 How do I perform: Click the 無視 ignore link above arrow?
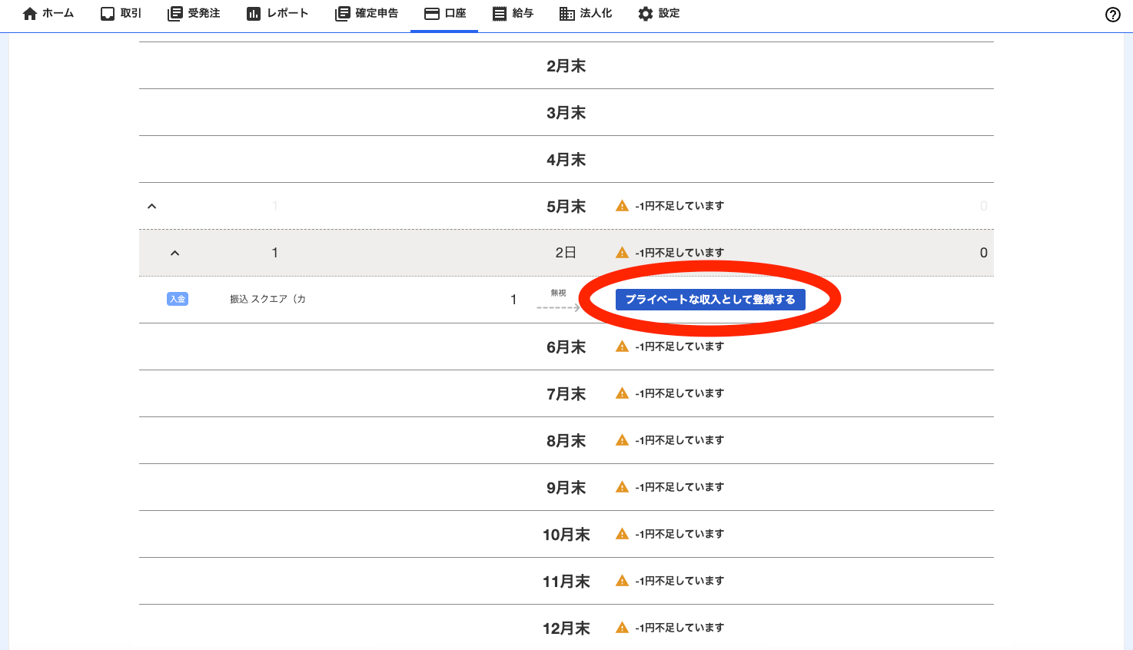point(558,293)
